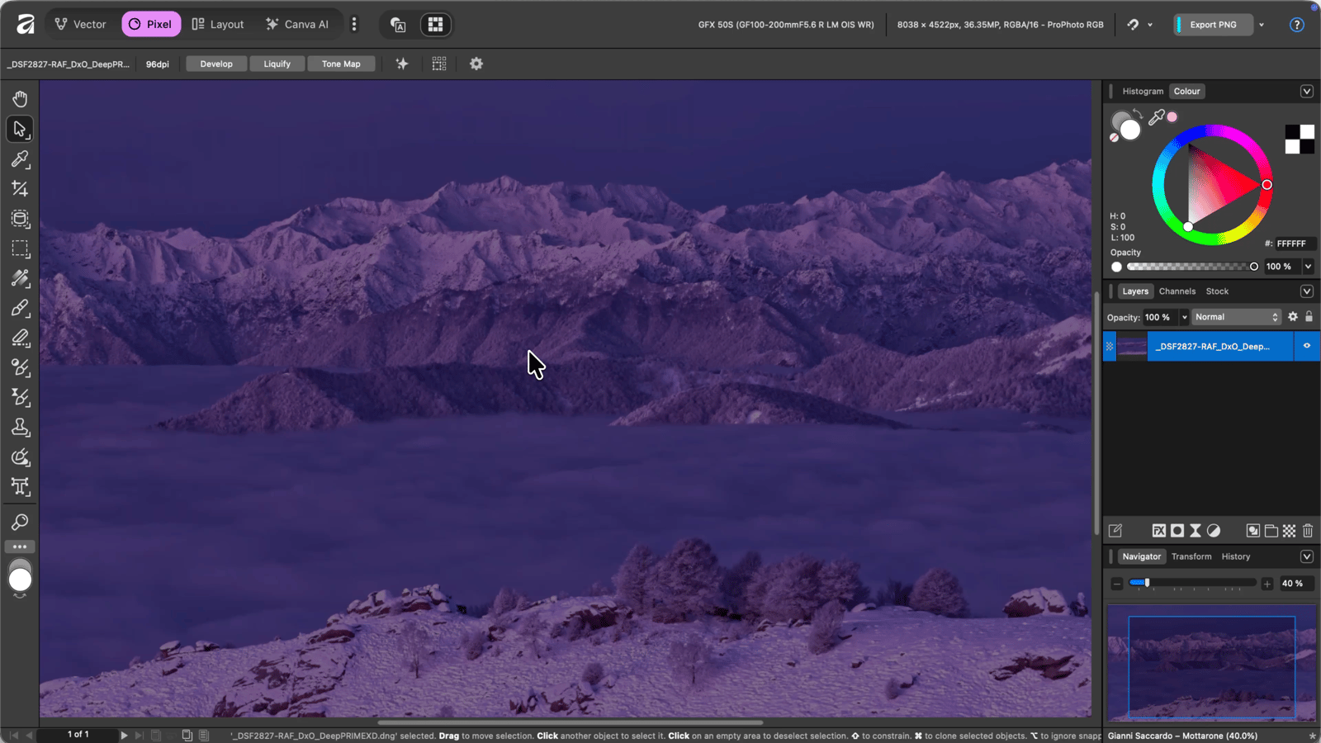1321x743 pixels.
Task: Delete layer with the trash icon
Action: [x=1308, y=531]
